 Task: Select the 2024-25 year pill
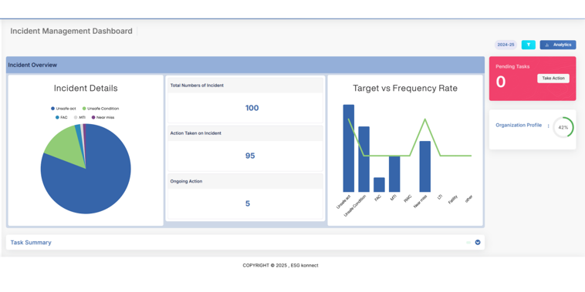click(x=506, y=45)
